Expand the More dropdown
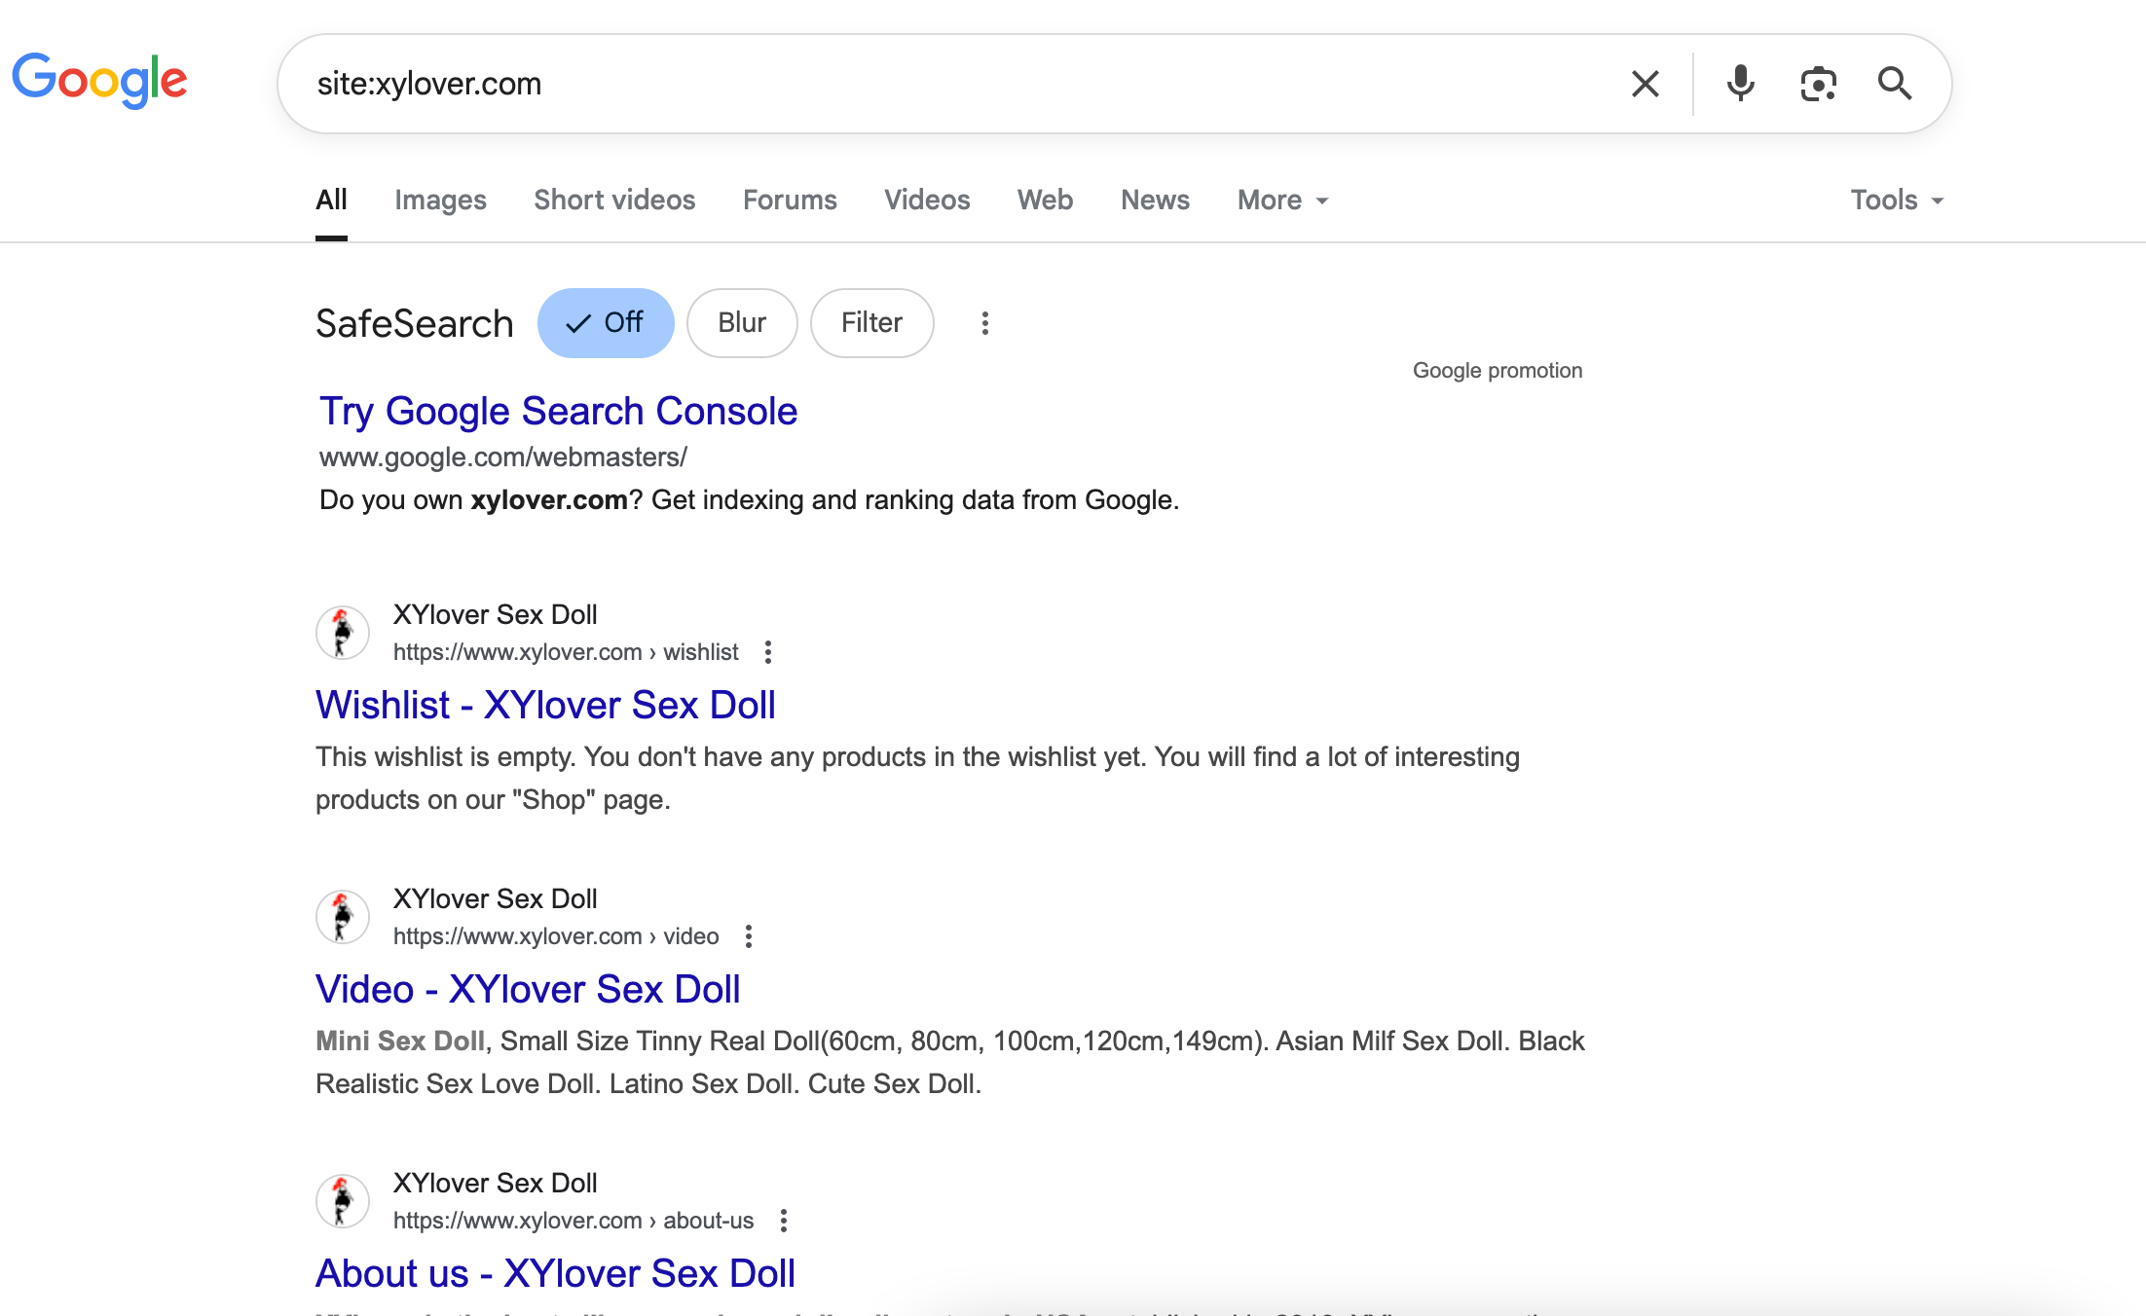 pos(1283,200)
